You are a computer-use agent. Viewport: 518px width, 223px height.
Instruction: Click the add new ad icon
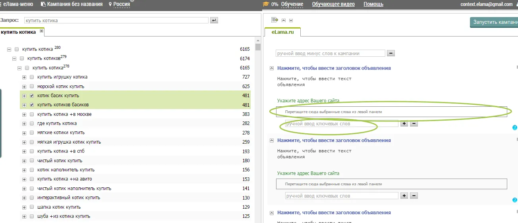click(274, 20)
